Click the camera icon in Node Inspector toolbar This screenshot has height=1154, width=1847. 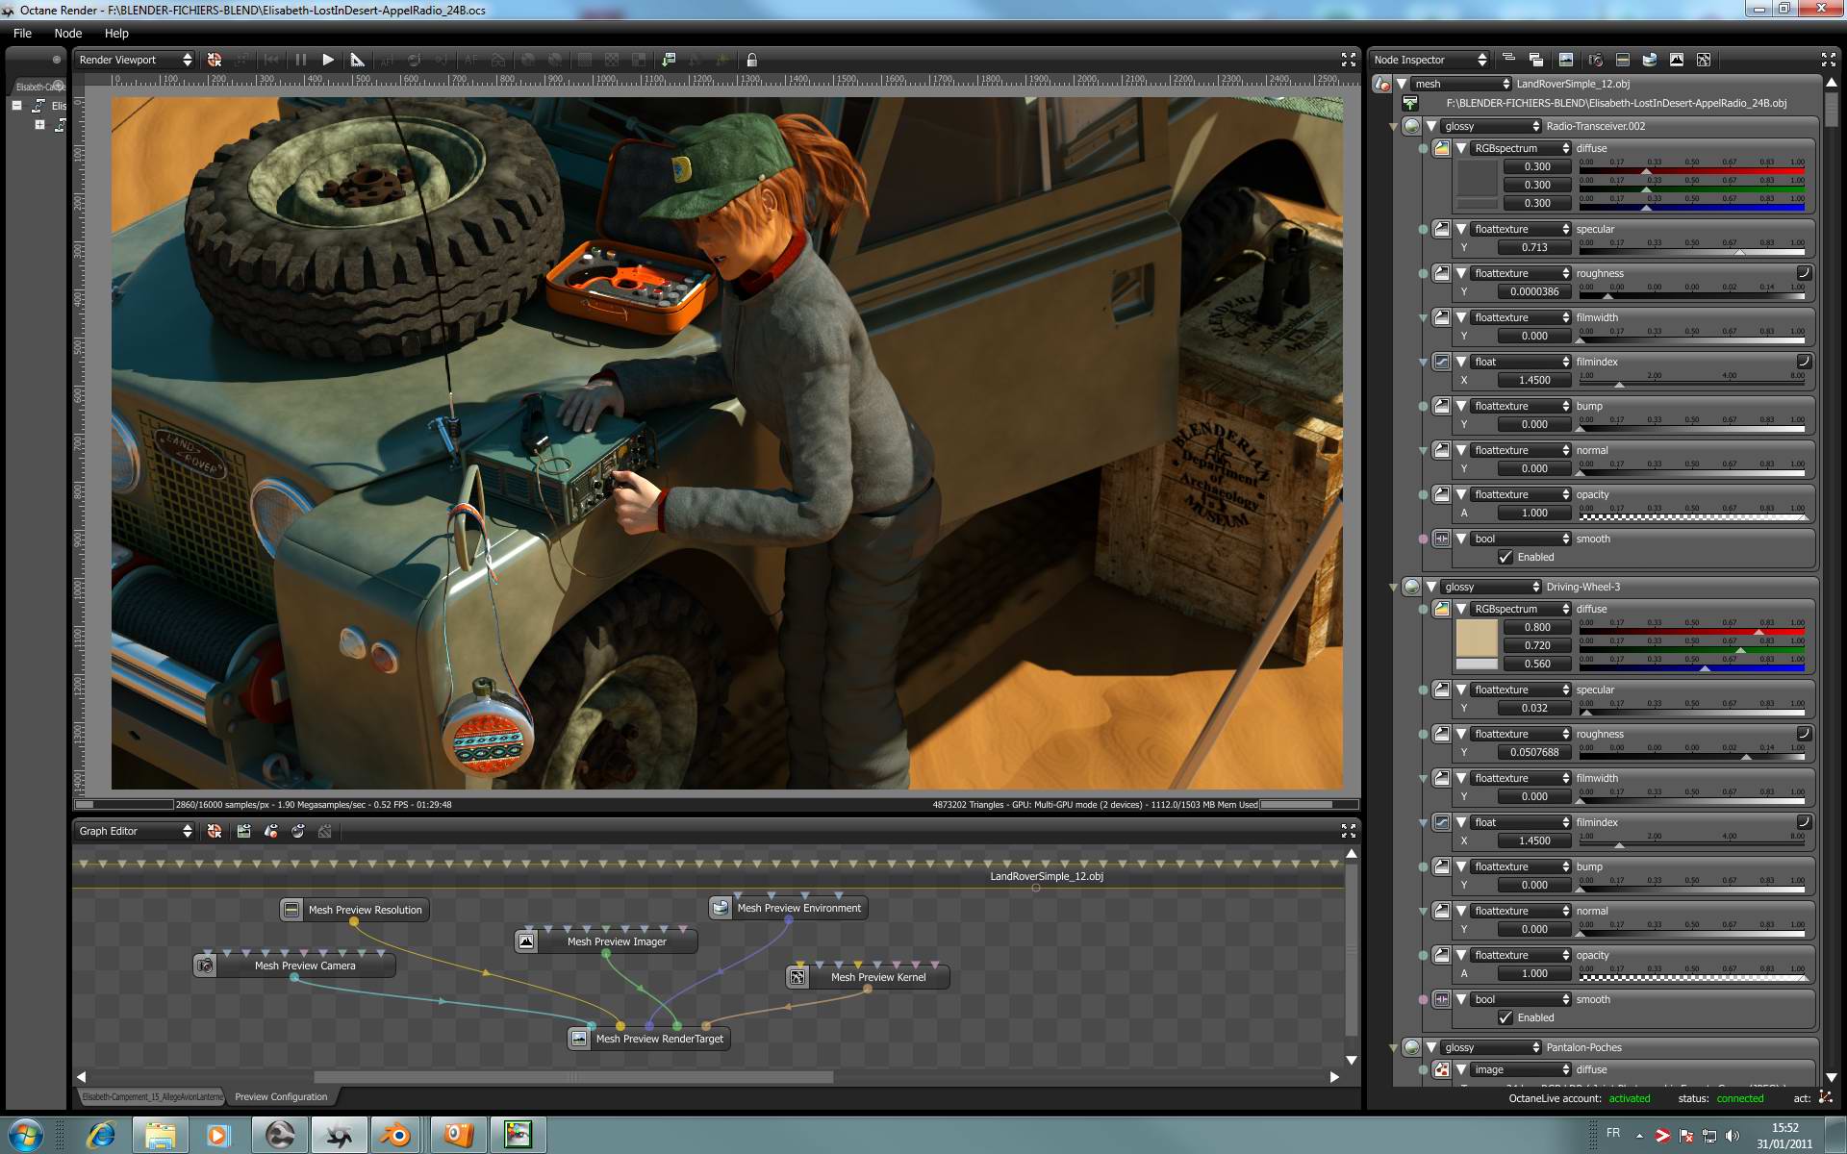pyautogui.click(x=1595, y=60)
